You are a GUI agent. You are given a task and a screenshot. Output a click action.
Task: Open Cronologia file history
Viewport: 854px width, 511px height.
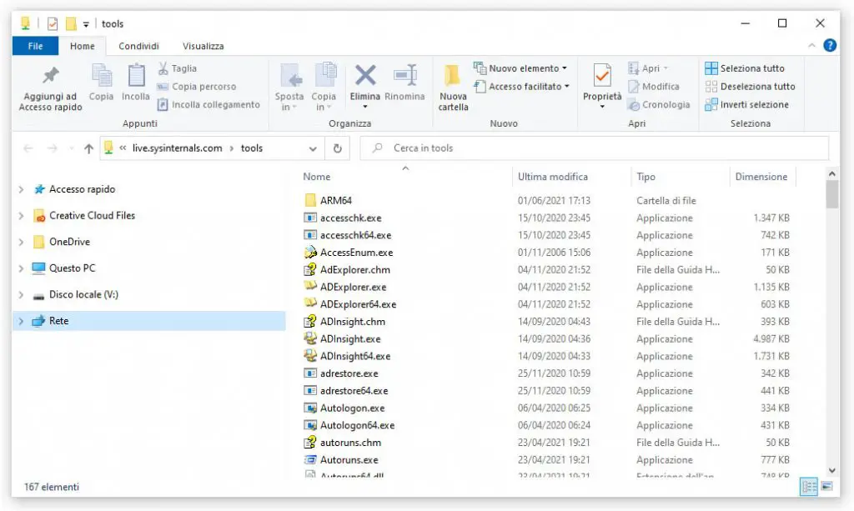tap(659, 104)
